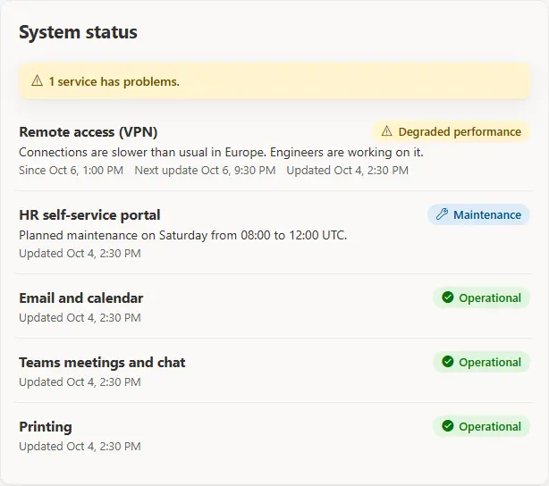
Task: Click "Next update Oct 6, 9:30 PM" text
Action: click(x=205, y=170)
